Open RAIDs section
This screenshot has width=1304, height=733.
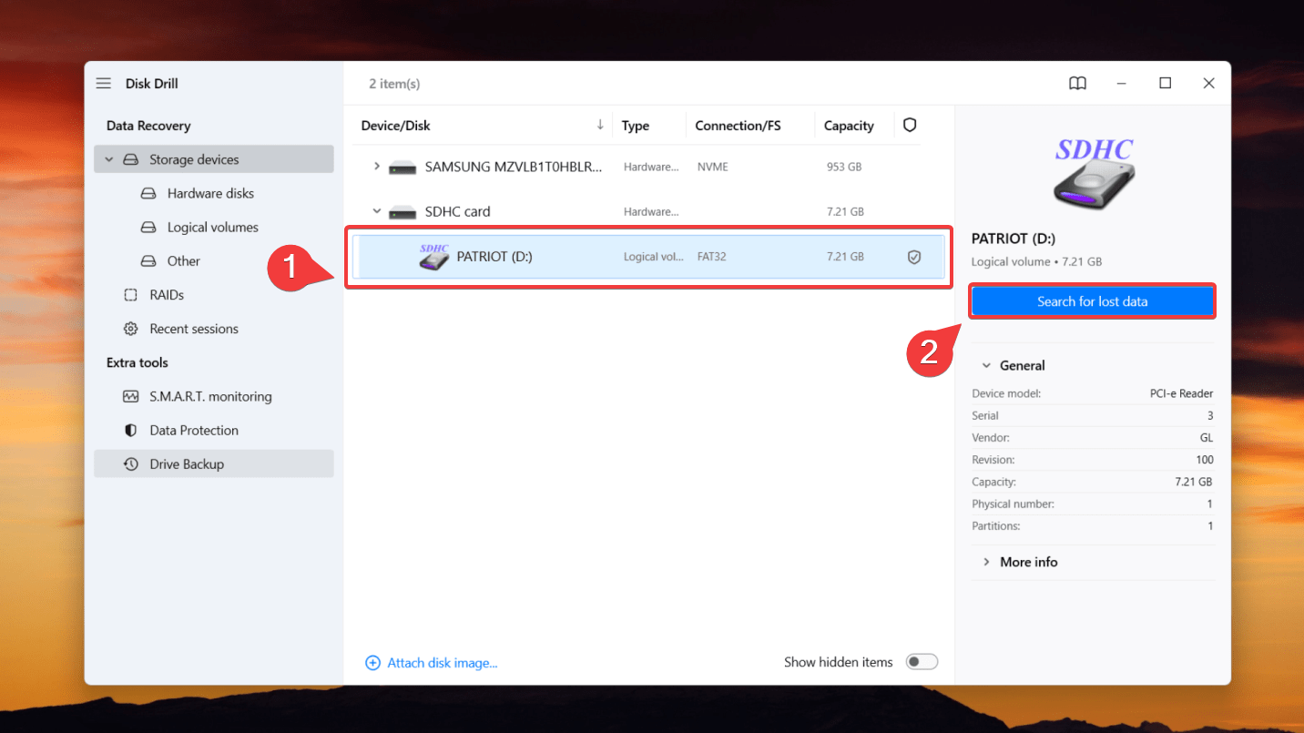[167, 295]
